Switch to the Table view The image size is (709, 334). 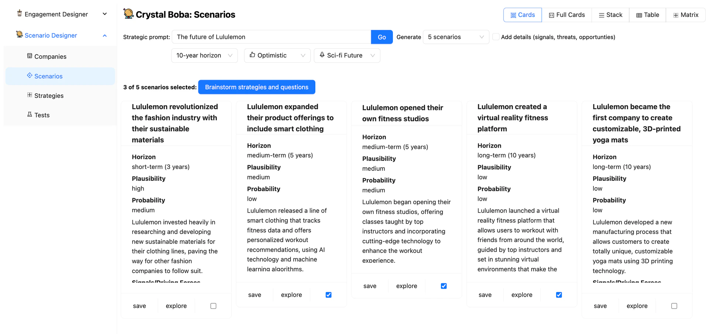(x=648, y=15)
